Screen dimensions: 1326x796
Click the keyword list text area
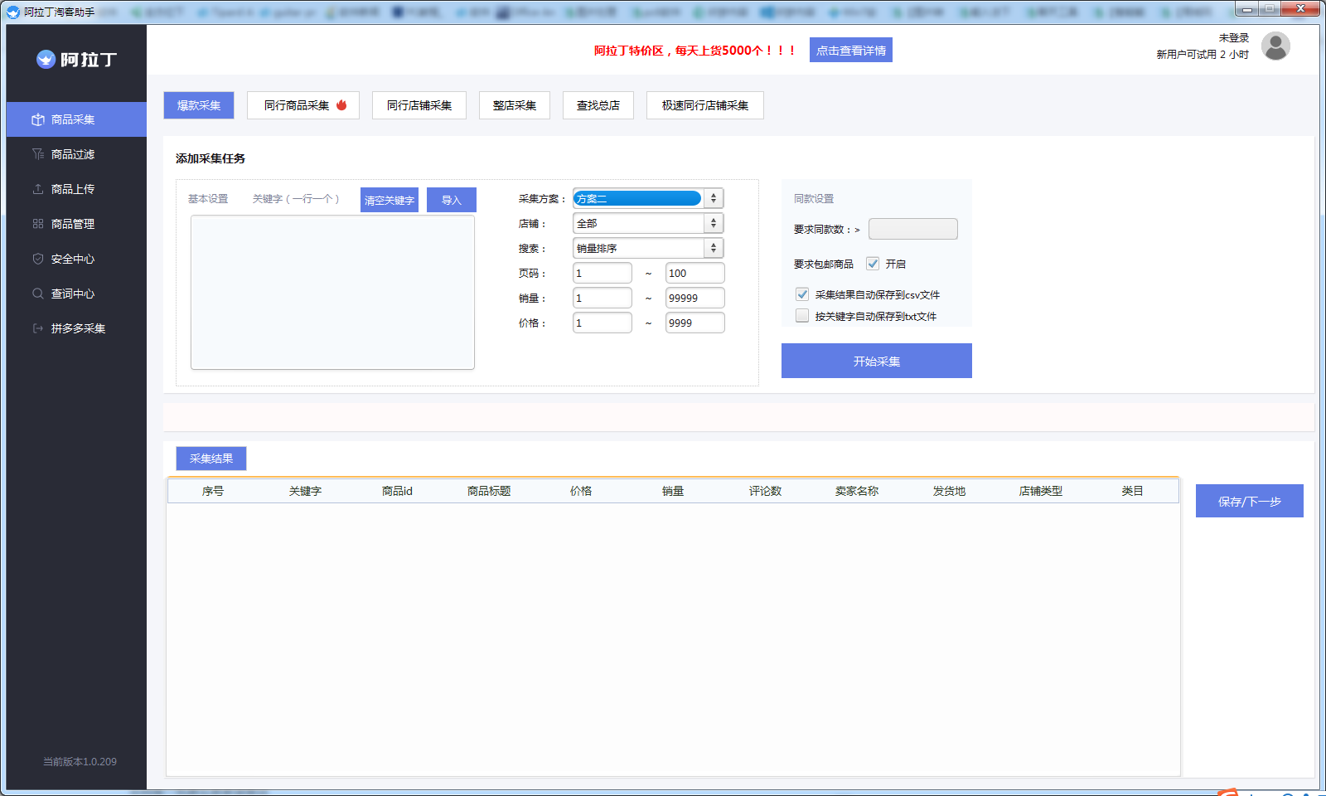coord(332,292)
